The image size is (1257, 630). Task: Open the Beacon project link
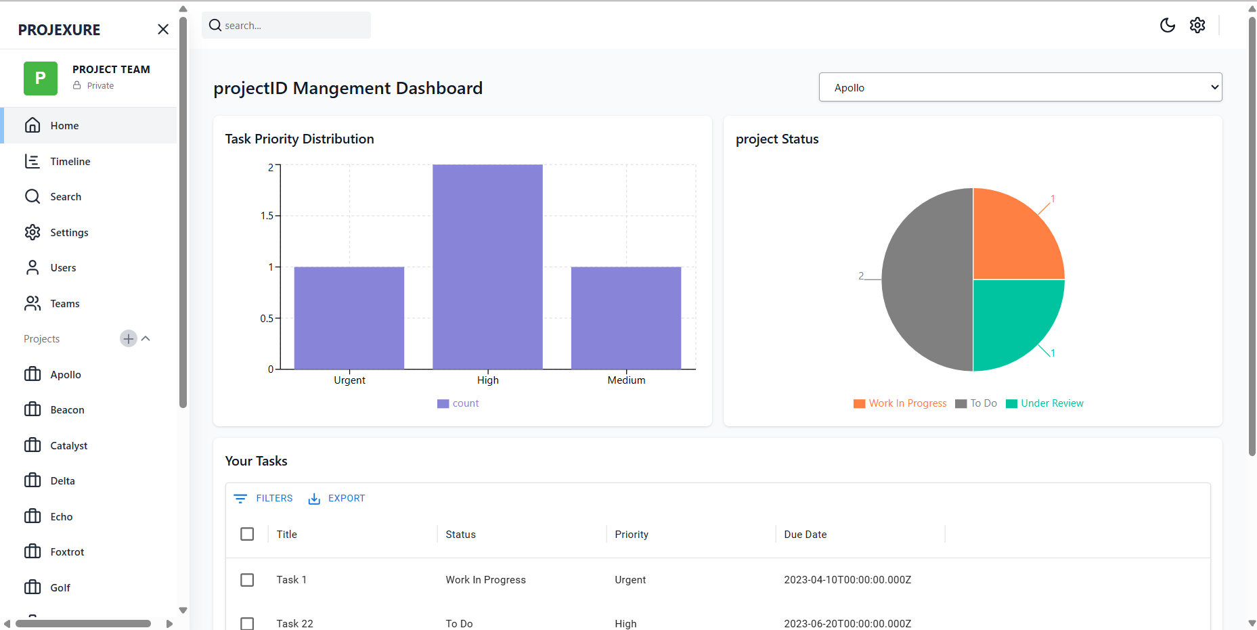[x=89, y=409]
